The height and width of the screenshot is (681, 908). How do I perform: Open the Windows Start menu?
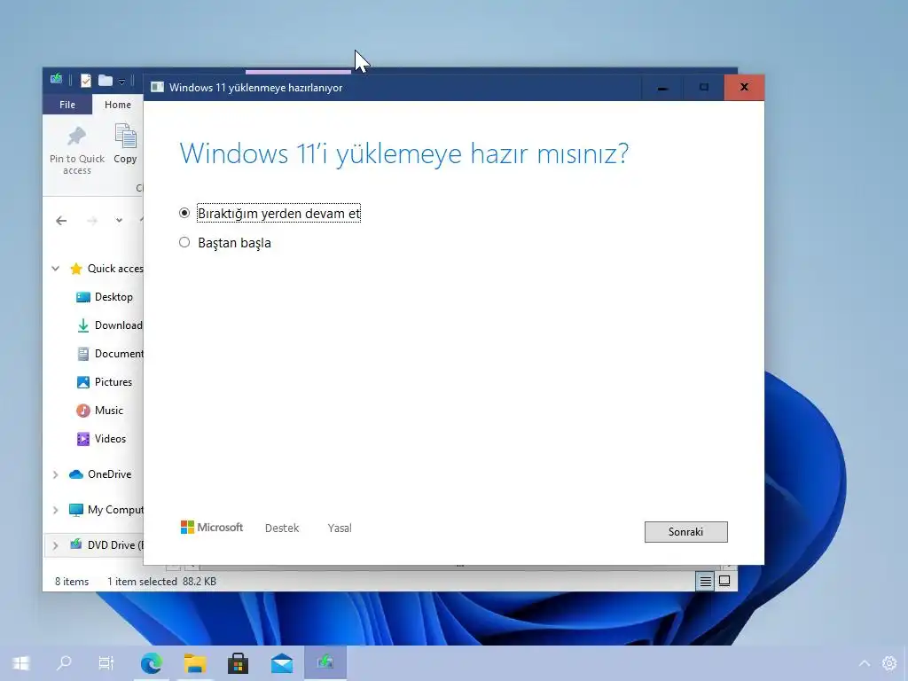[21, 663]
